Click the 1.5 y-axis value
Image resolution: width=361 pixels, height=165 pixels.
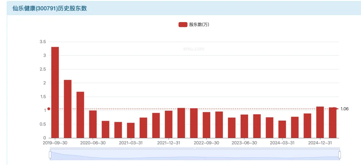(x=43, y=97)
